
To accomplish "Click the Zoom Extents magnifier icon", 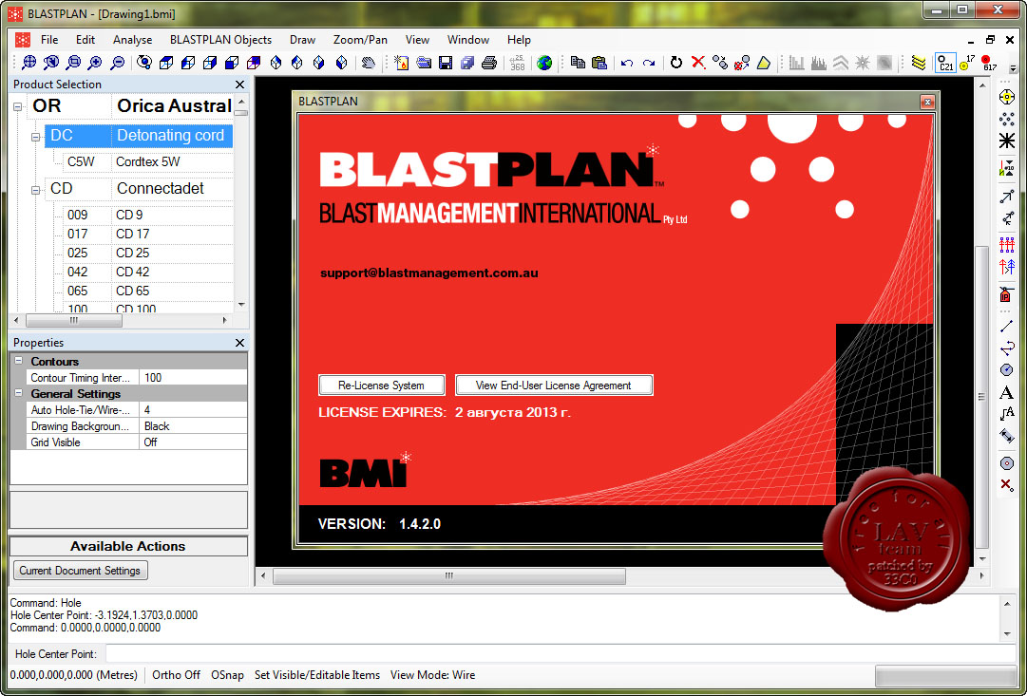I will point(29,63).
